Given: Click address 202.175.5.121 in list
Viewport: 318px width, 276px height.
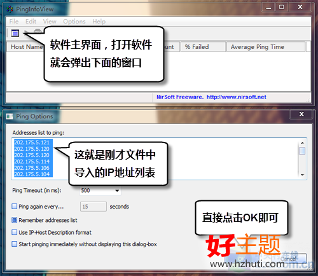Looking at the screenshot, I should (32, 142).
